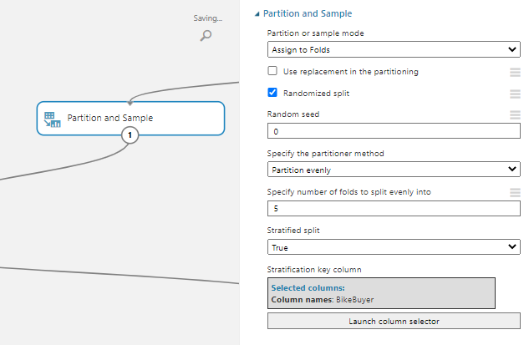The height and width of the screenshot is (345, 529).
Task: Focus the Random seed input field
Action: point(393,131)
